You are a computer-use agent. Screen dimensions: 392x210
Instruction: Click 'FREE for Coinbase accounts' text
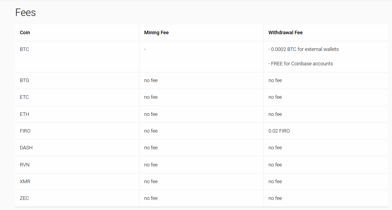click(x=302, y=63)
